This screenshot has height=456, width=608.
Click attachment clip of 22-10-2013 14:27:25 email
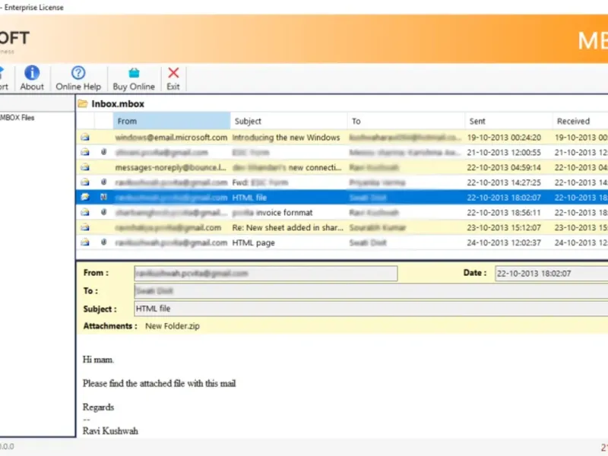(103, 182)
